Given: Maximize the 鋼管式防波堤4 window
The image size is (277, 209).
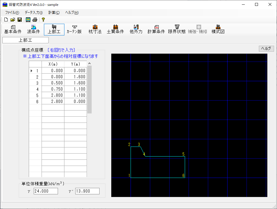Looking at the screenshot, I should point(257,5).
